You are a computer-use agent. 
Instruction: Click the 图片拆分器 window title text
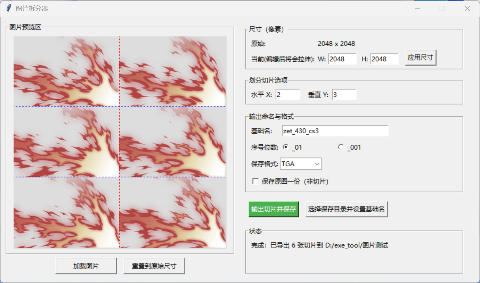coord(32,9)
